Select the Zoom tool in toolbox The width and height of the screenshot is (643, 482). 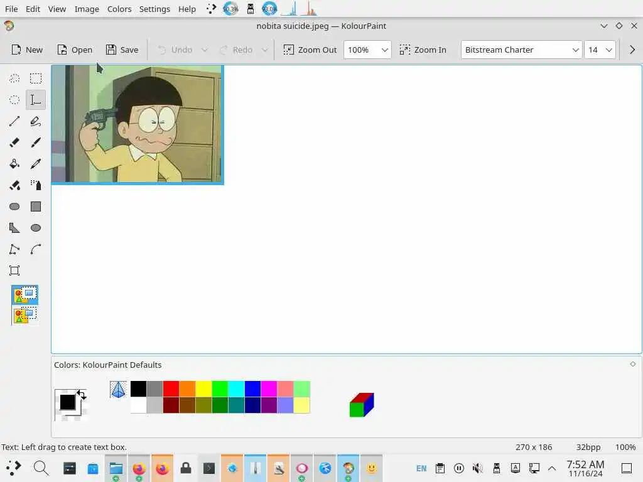coord(14,270)
